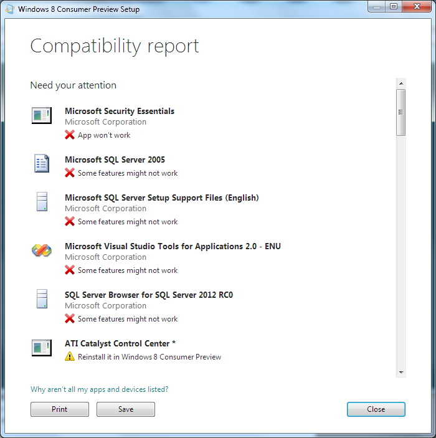Close the compatibility report dialog
Image resolution: width=436 pixels, height=438 pixels.
pyautogui.click(x=376, y=409)
